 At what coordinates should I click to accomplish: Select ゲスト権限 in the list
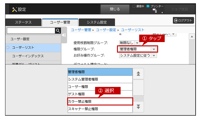point(100,94)
